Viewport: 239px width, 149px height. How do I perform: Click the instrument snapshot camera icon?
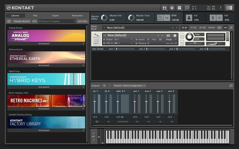[x=168, y=35]
